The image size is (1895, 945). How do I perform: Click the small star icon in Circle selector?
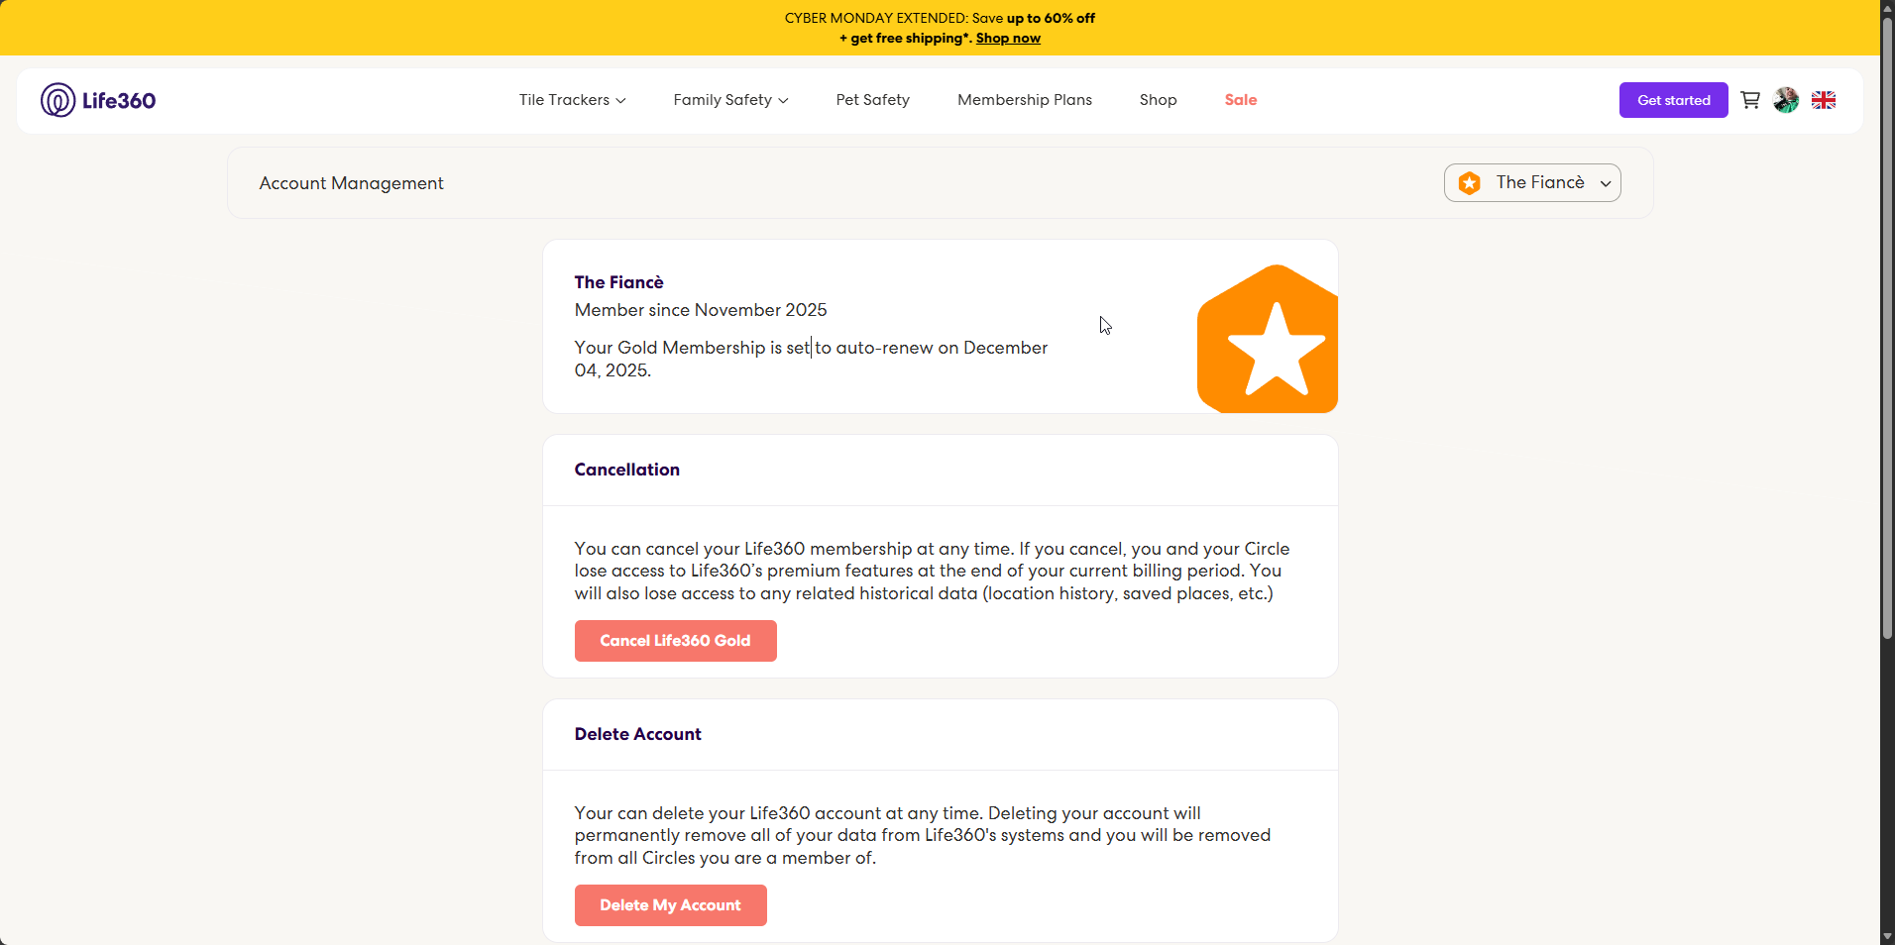[1470, 183]
